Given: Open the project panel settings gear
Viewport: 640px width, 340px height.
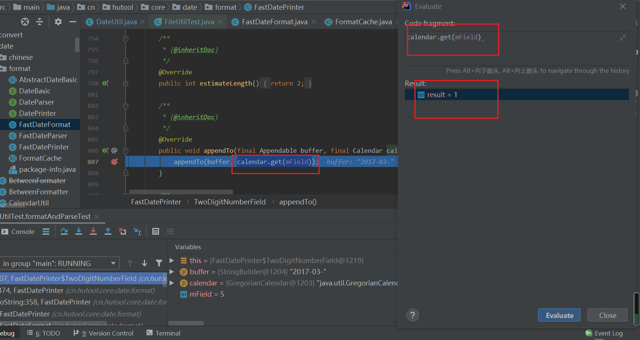Looking at the screenshot, I should [58, 22].
